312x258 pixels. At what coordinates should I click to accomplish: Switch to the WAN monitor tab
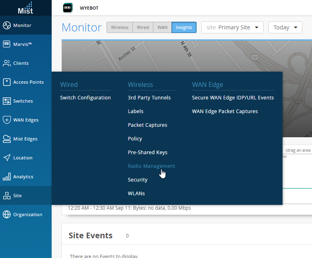tap(162, 27)
